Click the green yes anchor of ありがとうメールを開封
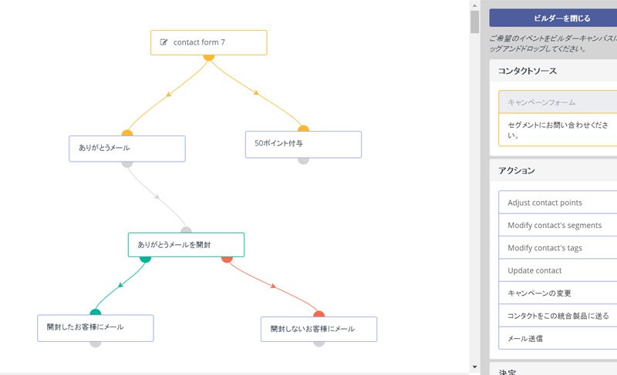Viewport: 617px width, 375px height. click(145, 259)
